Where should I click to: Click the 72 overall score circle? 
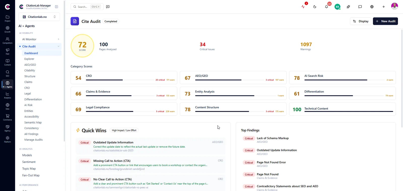[x=82, y=46]
